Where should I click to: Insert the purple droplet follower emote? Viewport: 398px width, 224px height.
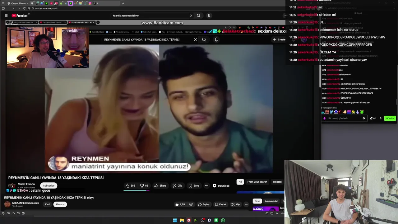pos(357,112)
